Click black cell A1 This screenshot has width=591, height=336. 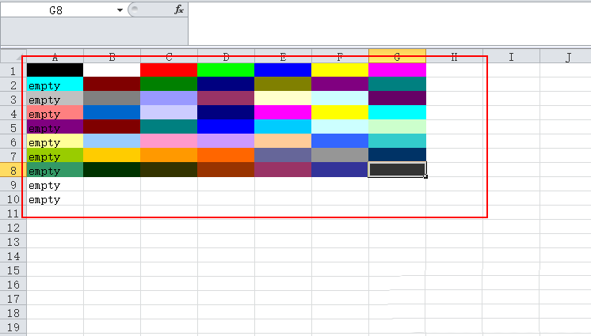(x=55, y=70)
